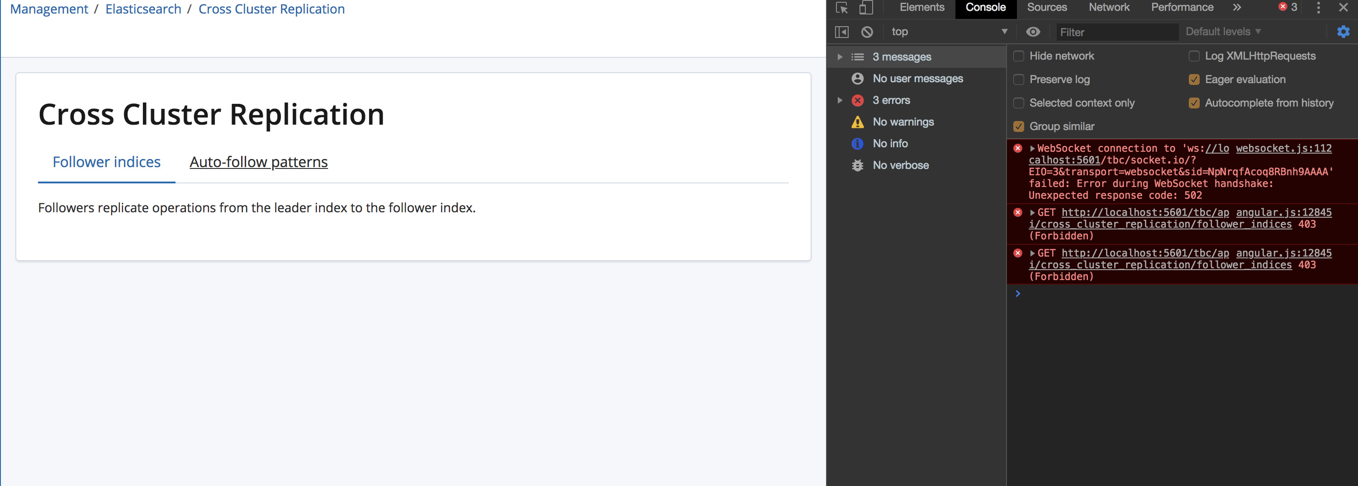Enable Log XMLHttpRequests checkbox

[1194, 56]
